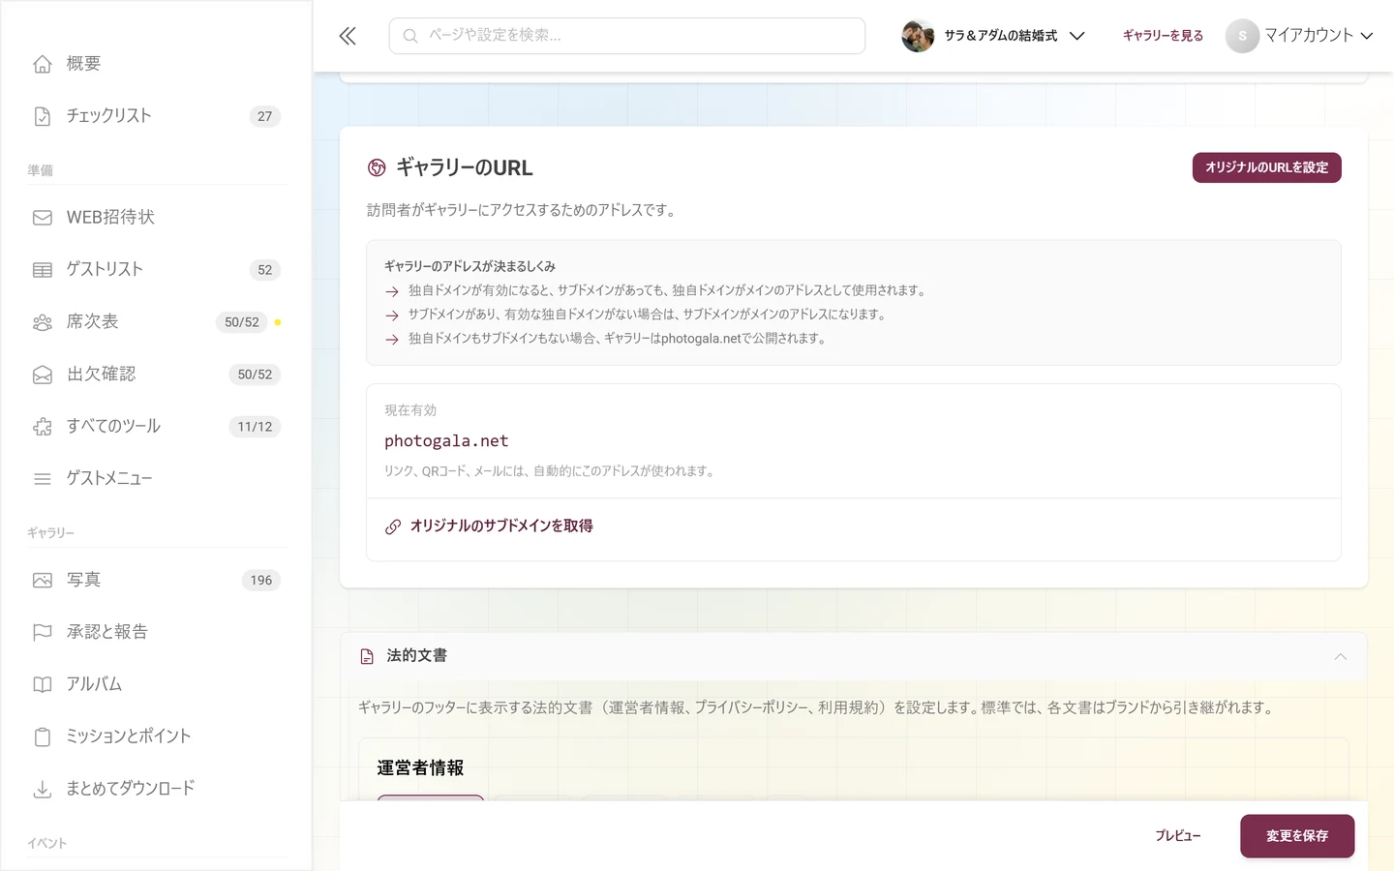The height and width of the screenshot is (871, 1394).
Task: Click the flag icon for 承認と報告
Action: click(43, 633)
